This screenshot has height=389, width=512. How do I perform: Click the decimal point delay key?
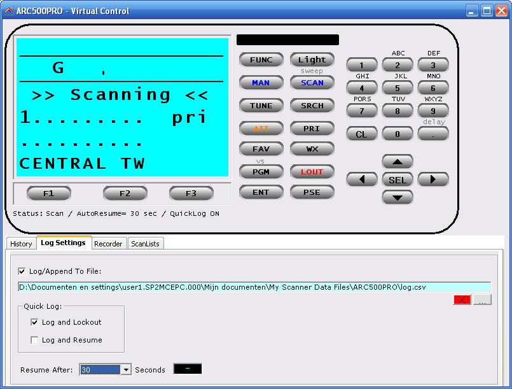(433, 134)
